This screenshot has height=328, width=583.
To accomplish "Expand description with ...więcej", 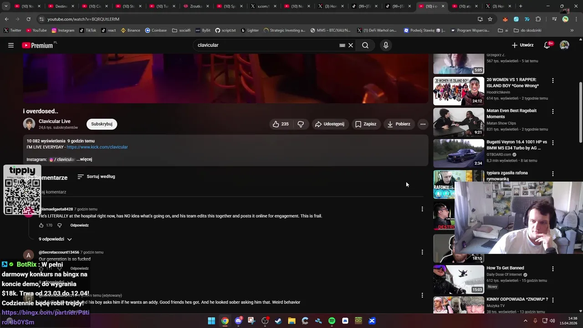I will (x=84, y=159).
